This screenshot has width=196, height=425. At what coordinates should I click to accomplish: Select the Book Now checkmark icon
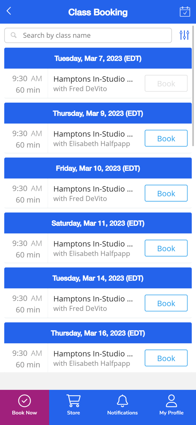point(25,401)
